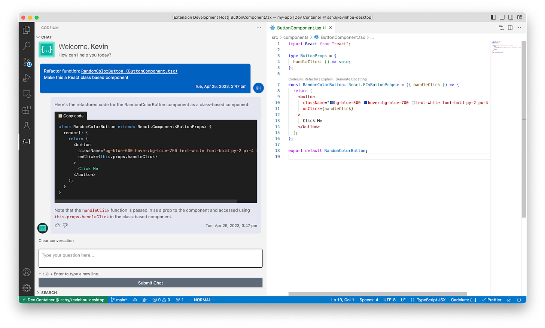Image resolution: width=545 pixels, height=328 pixels.
Task: Click the Explain code lens
Action: click(x=327, y=79)
